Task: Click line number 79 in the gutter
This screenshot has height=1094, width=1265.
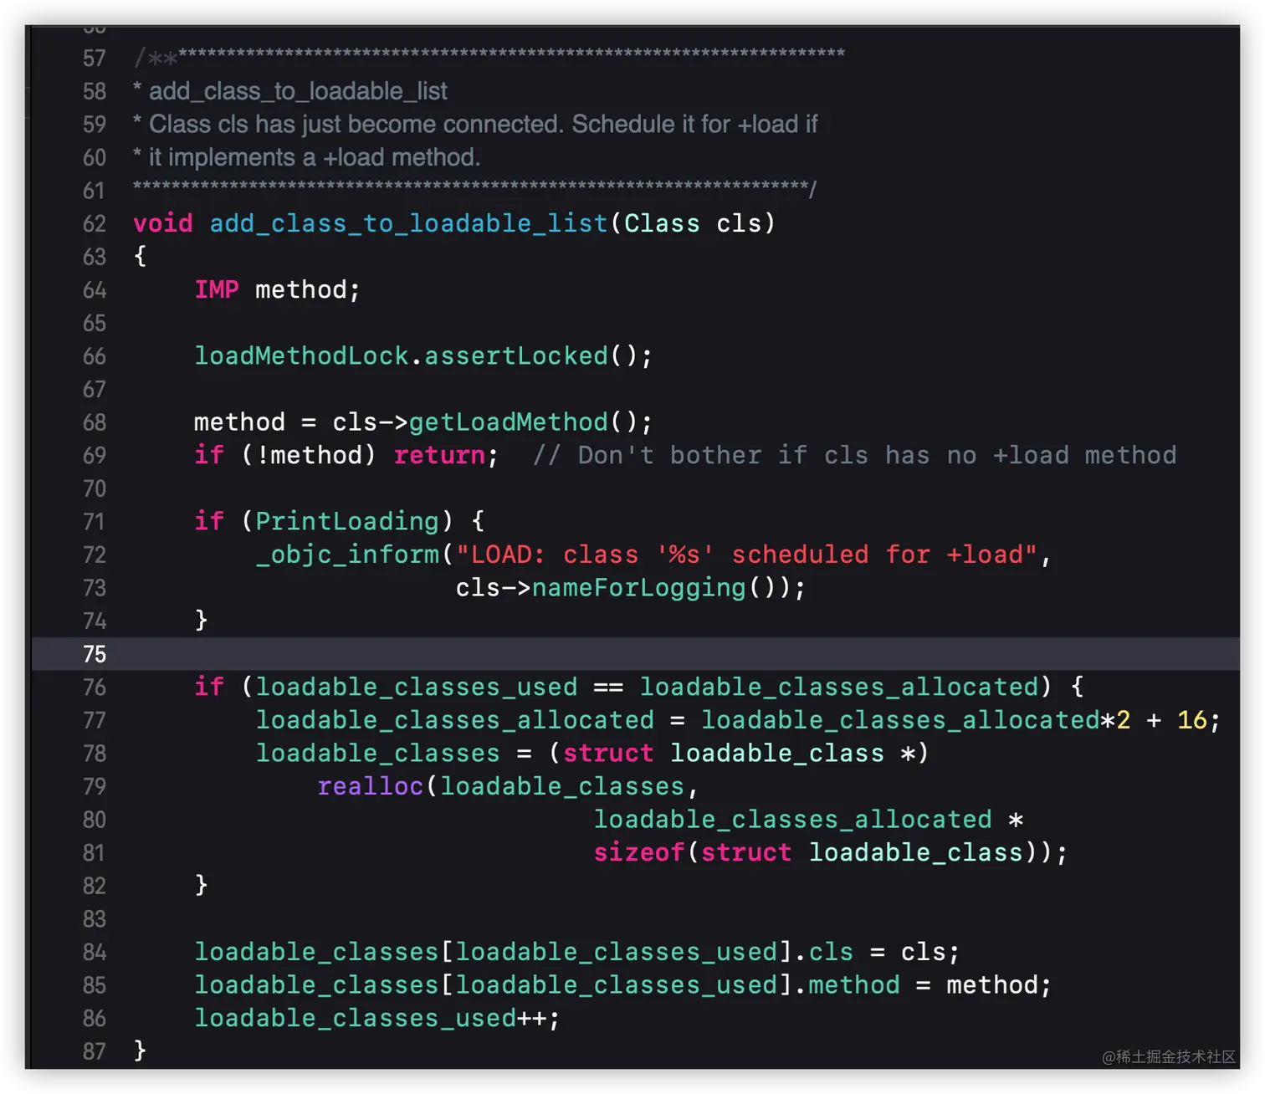Action: [x=95, y=786]
